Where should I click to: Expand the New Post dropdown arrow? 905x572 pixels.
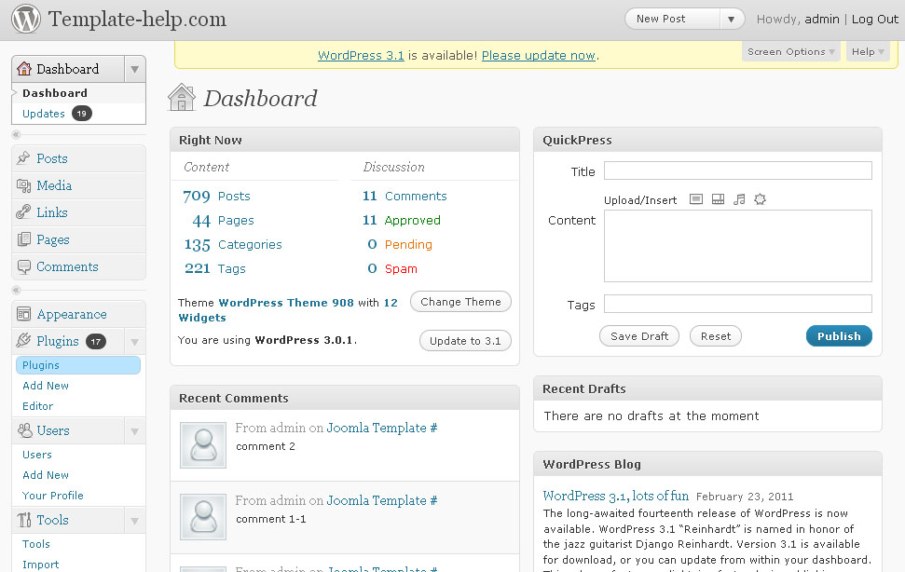[x=732, y=20]
